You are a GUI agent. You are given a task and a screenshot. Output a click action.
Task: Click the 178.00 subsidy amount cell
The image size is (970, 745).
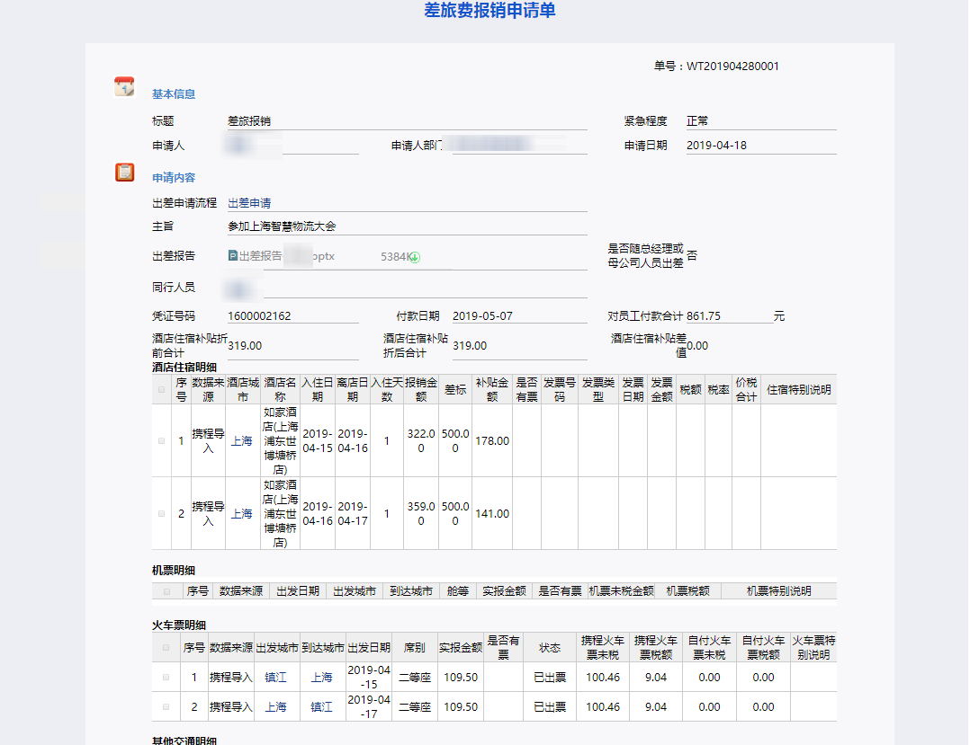point(492,441)
